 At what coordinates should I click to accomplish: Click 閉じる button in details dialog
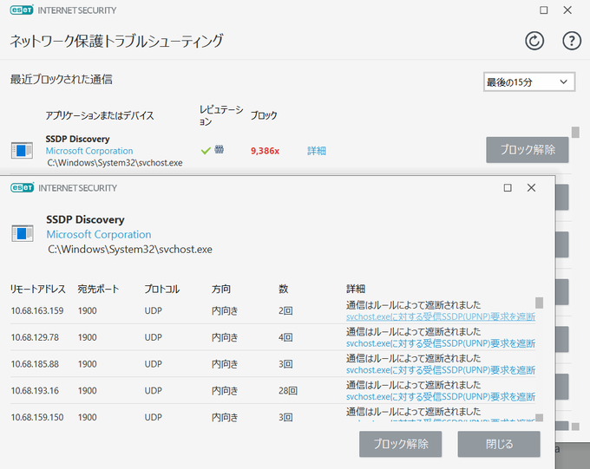click(499, 444)
